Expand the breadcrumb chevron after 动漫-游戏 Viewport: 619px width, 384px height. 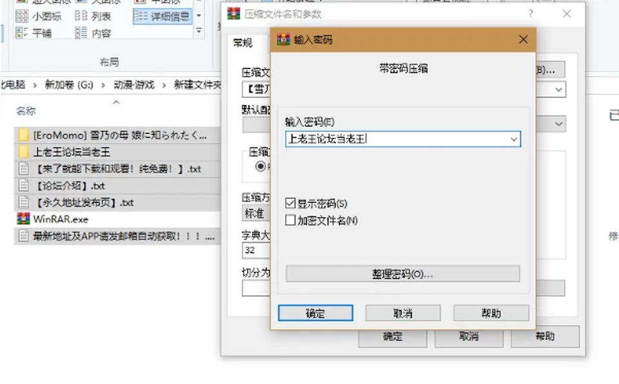click(x=164, y=85)
